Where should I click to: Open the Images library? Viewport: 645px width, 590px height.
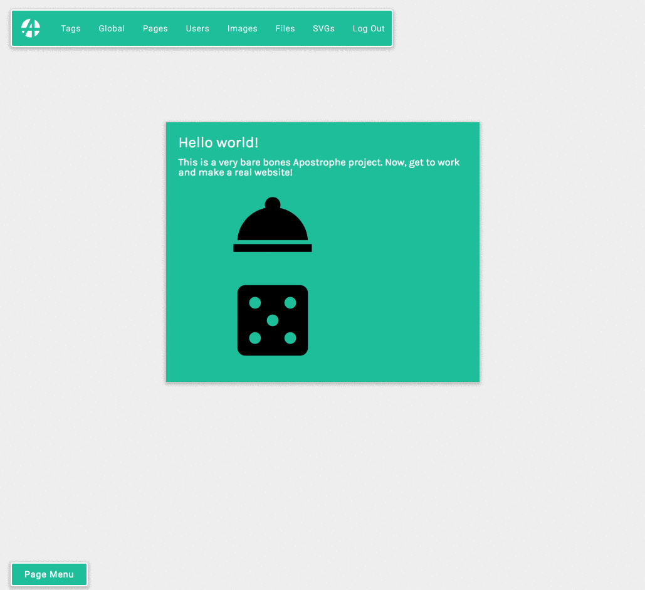(242, 28)
